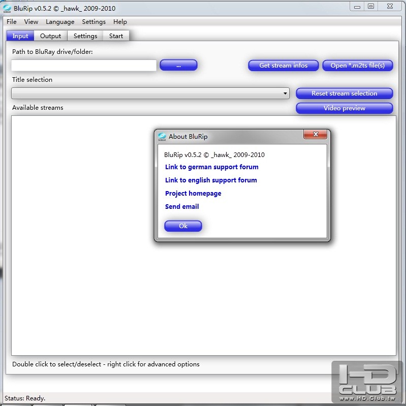Click the browse '...' button

tap(178, 65)
